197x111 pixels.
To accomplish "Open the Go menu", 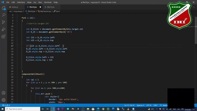I will click(35, 2).
